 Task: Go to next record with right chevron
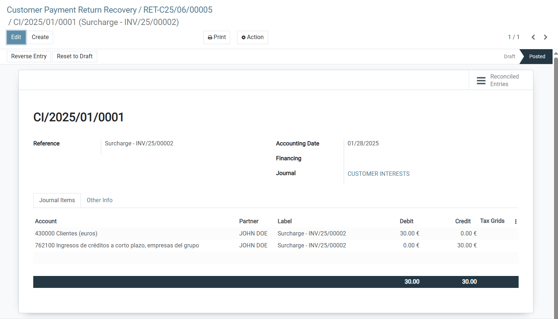[545, 37]
